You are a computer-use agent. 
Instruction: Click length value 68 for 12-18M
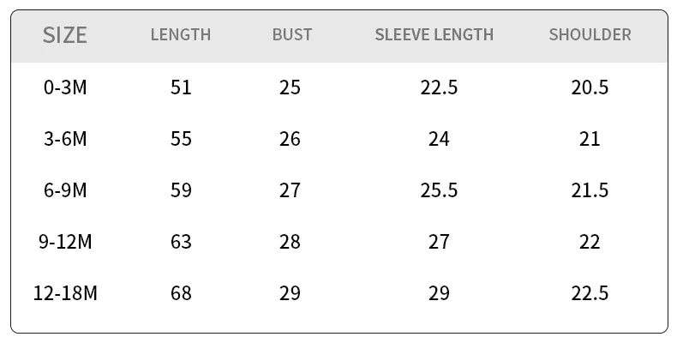click(181, 293)
